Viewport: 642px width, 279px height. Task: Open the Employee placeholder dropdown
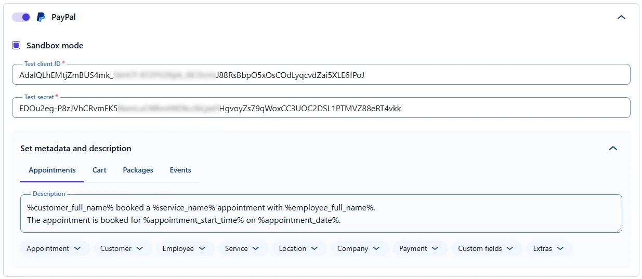(184, 248)
